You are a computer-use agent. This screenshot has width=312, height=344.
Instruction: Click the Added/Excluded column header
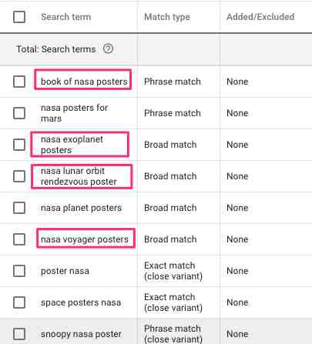[x=260, y=17]
